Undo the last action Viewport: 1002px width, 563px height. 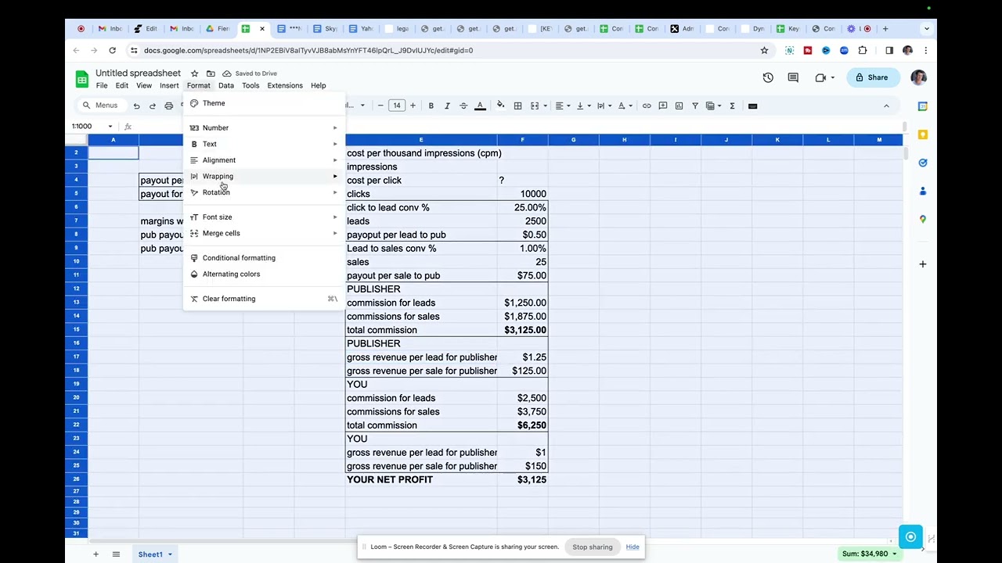136,106
